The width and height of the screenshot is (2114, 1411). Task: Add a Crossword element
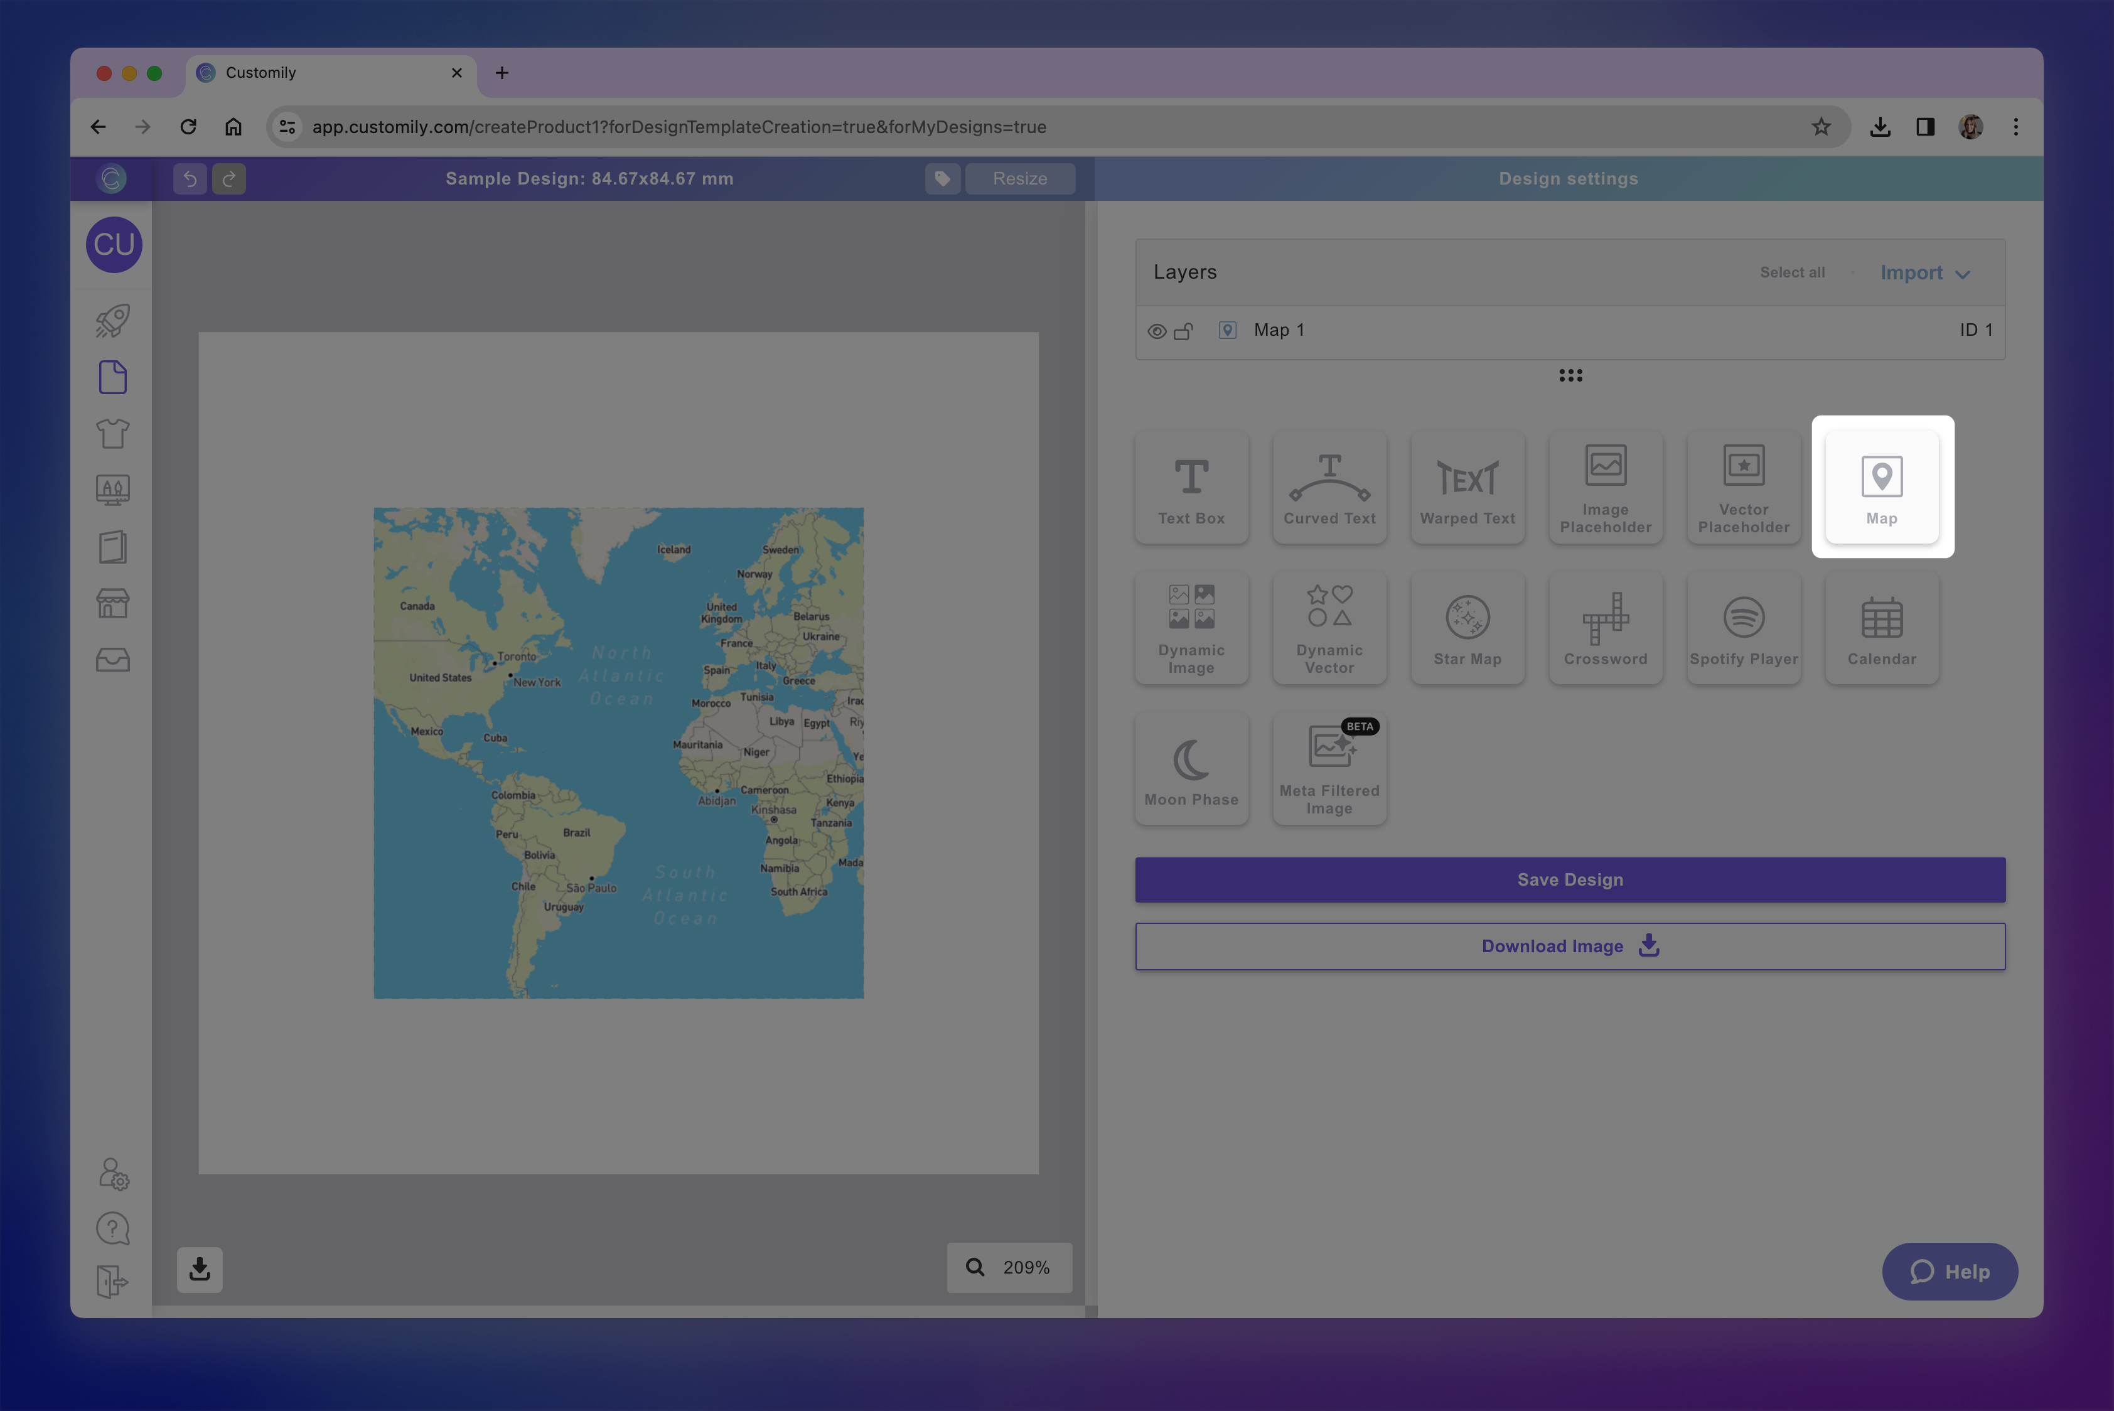(1606, 627)
